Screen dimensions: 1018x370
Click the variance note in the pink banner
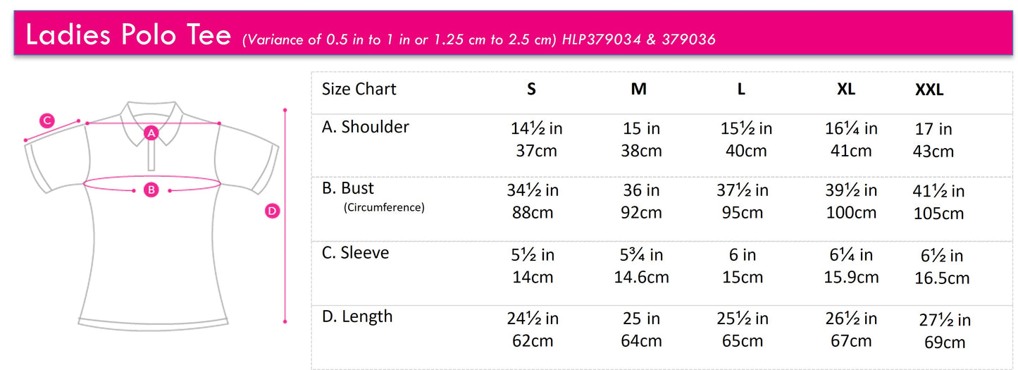click(400, 39)
